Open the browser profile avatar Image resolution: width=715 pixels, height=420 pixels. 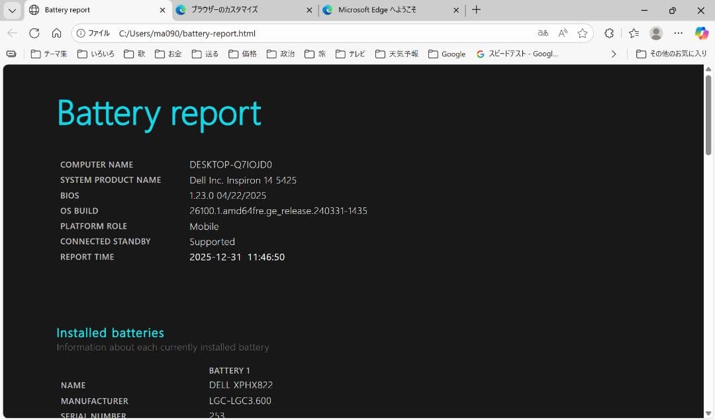655,33
